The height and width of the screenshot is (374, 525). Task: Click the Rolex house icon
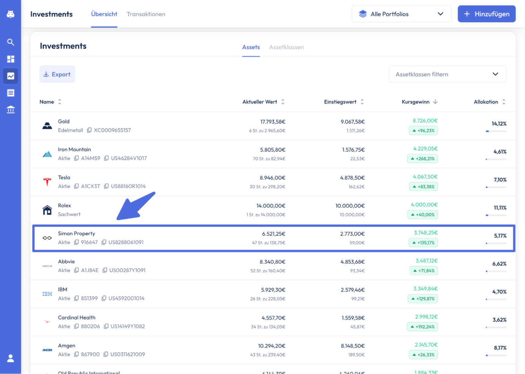click(47, 210)
